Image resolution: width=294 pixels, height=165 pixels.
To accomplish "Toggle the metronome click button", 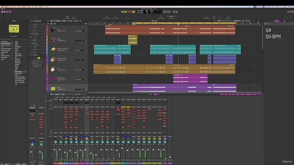I will click(x=176, y=12).
